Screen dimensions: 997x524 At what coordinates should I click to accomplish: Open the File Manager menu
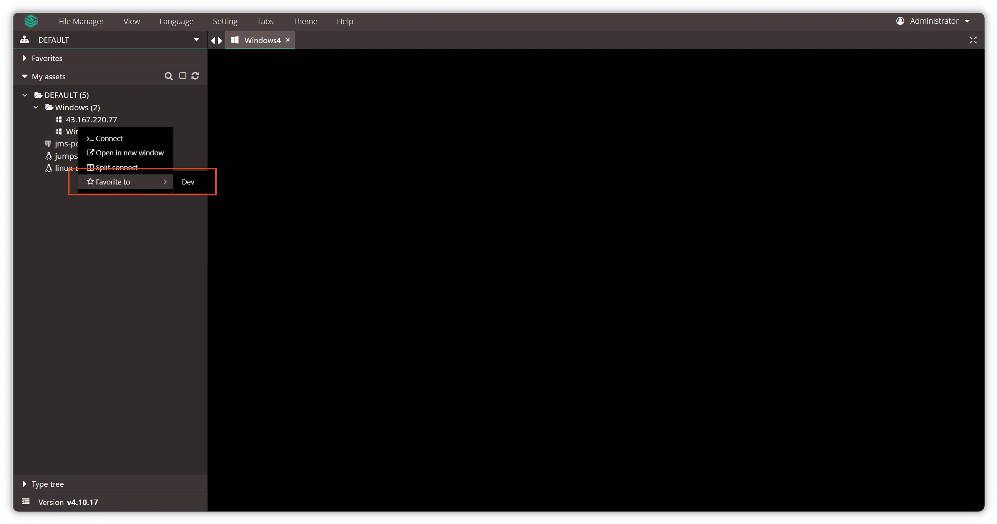point(81,21)
